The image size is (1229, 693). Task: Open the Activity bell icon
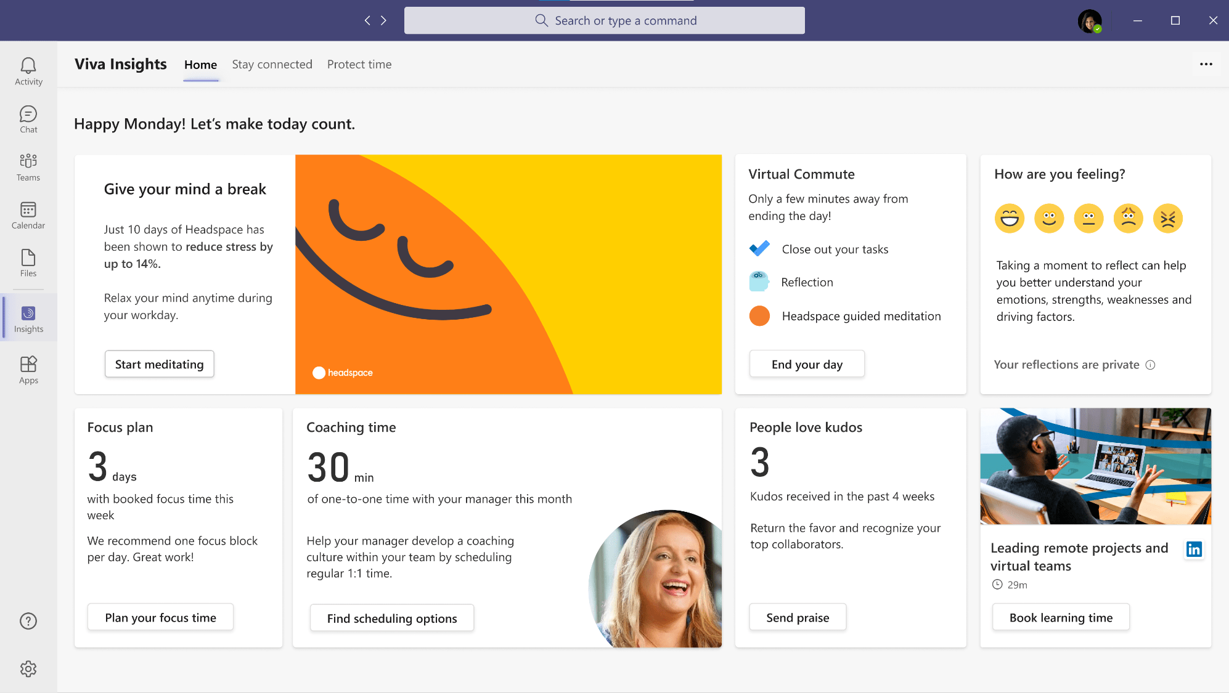[x=28, y=71]
